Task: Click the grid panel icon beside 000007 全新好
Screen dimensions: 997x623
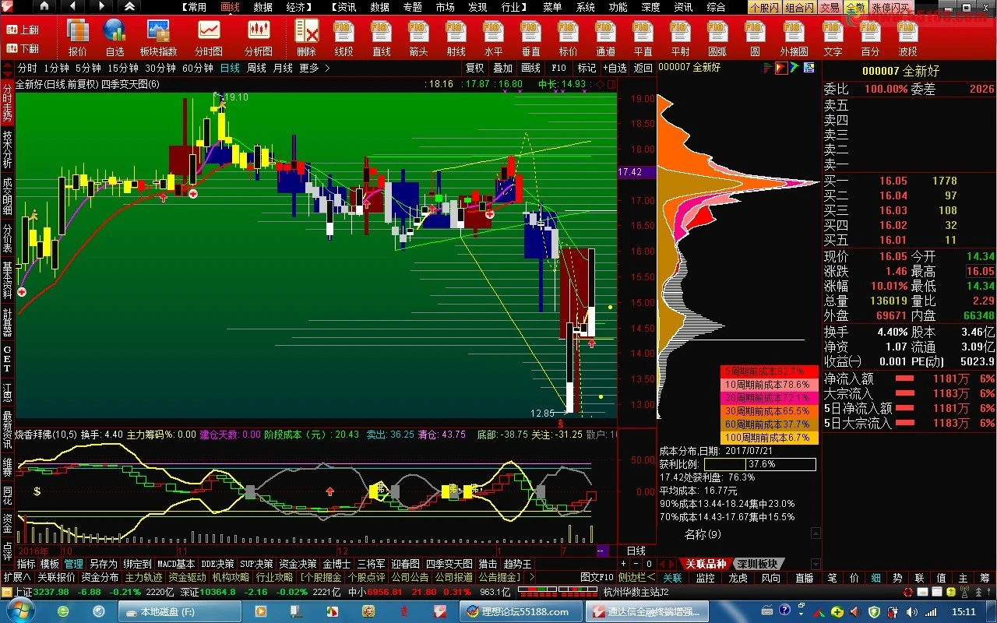Action: click(x=810, y=68)
